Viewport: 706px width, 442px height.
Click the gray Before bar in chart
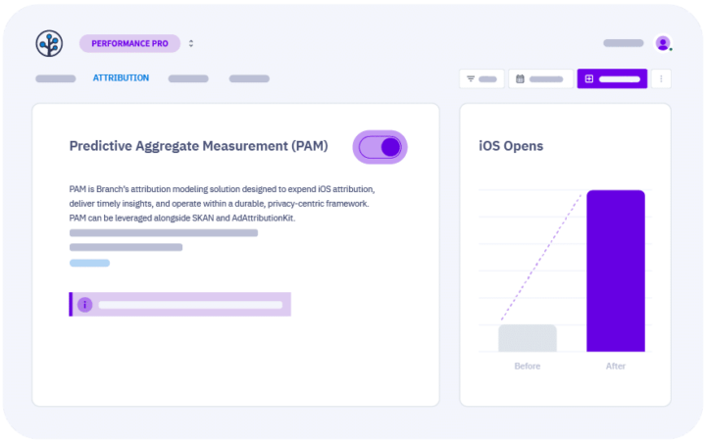(x=528, y=338)
